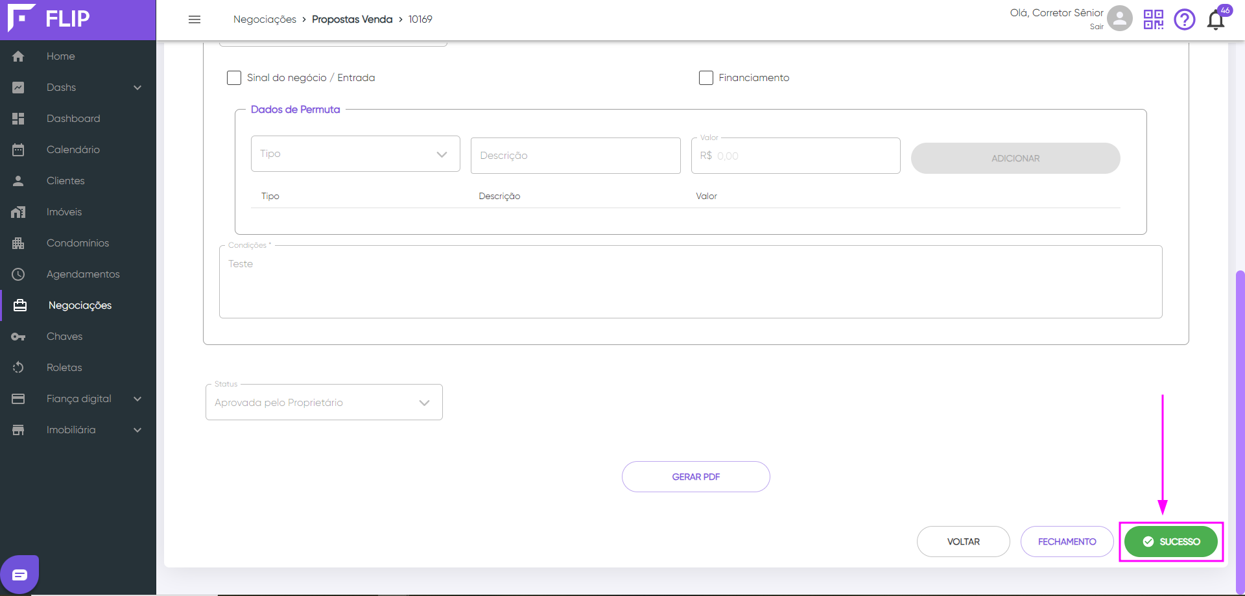
Task: Click the Chaves key icon
Action: pyautogui.click(x=18, y=337)
